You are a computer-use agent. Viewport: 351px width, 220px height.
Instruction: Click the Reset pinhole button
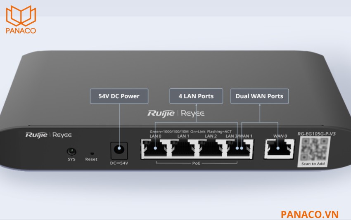[92, 154]
